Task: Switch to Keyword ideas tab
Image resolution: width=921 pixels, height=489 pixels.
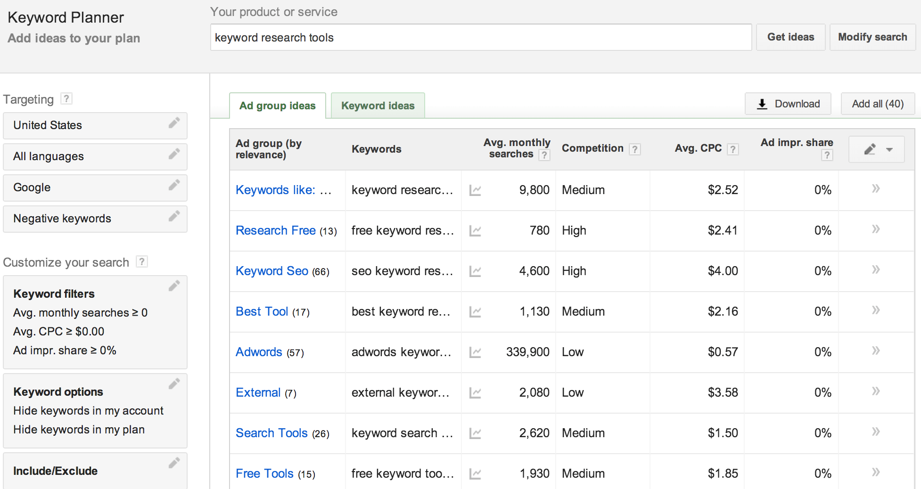Action: (378, 106)
